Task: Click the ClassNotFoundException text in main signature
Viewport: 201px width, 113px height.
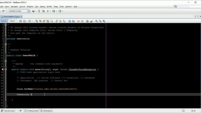Action: click(x=82, y=69)
